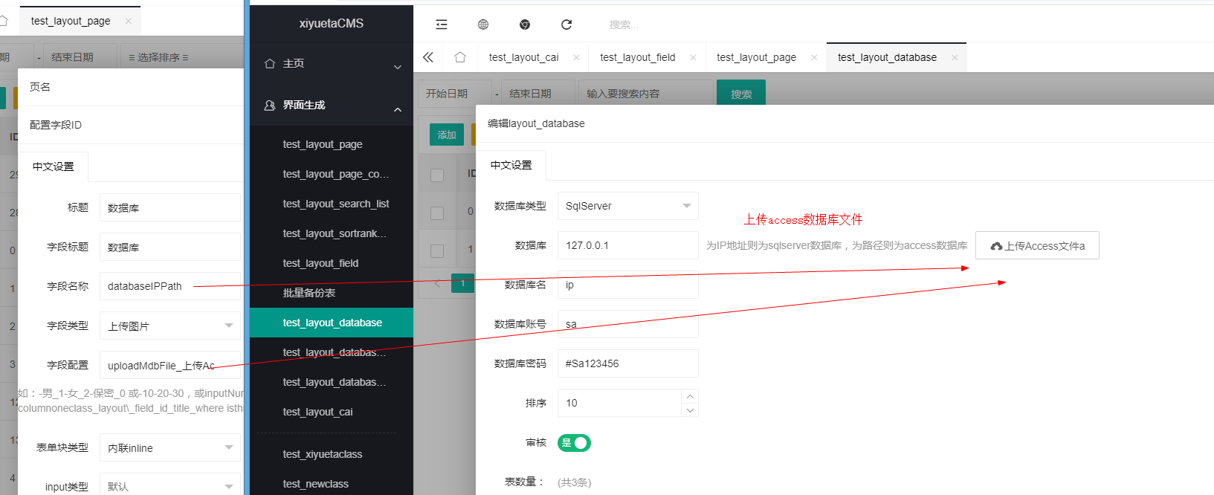
Task: Open the home tab icon
Action: [460, 57]
